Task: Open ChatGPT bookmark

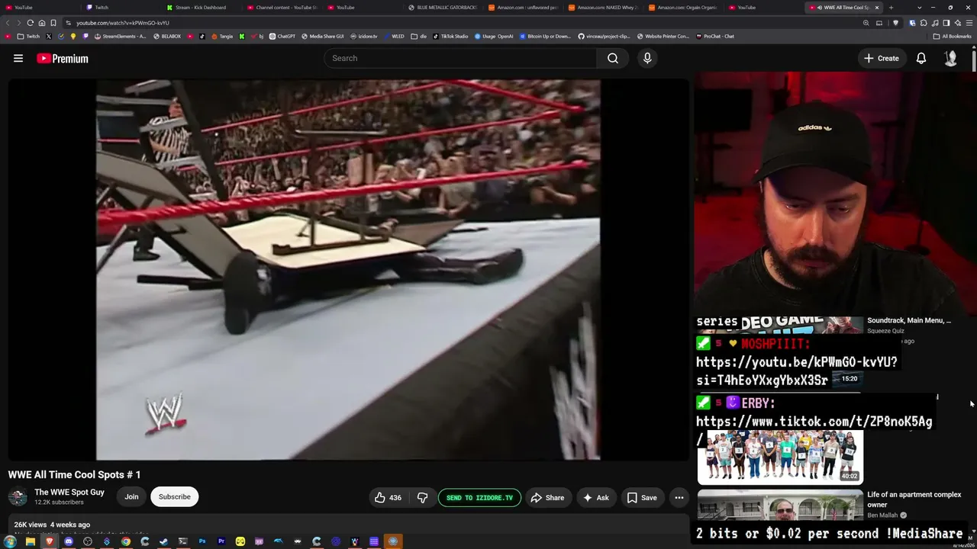Action: tap(282, 36)
